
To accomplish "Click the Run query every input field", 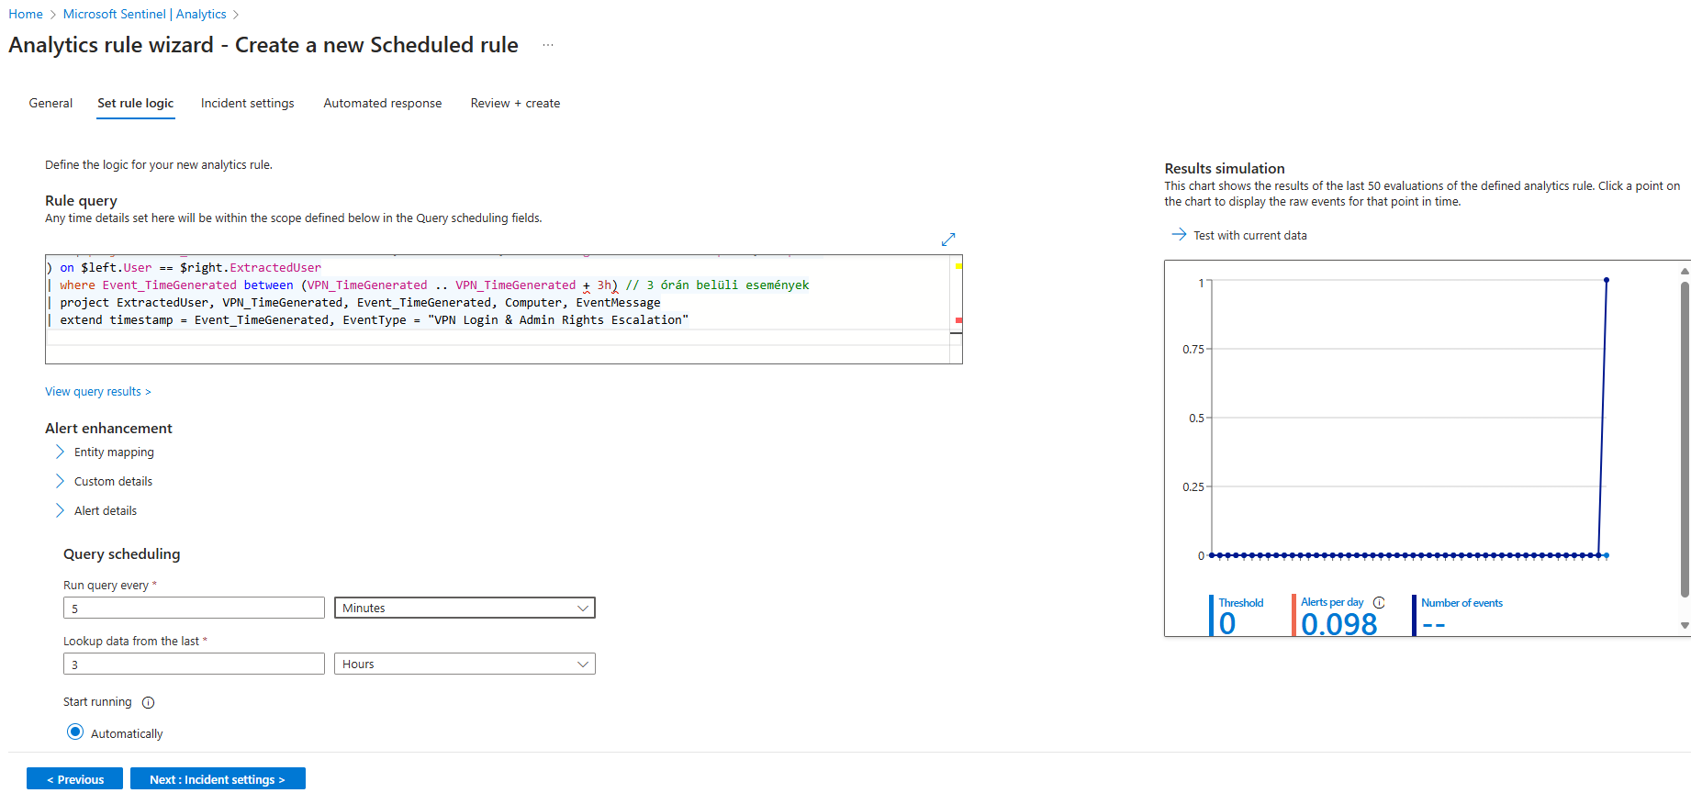I will point(194,609).
